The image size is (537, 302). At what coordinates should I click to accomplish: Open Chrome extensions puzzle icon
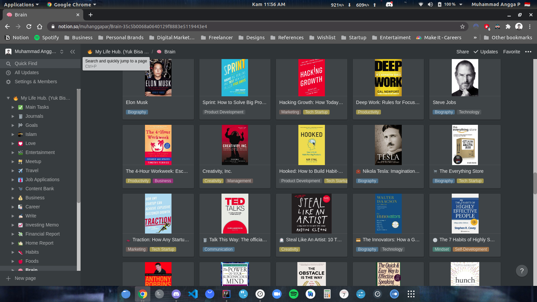pyautogui.click(x=508, y=27)
